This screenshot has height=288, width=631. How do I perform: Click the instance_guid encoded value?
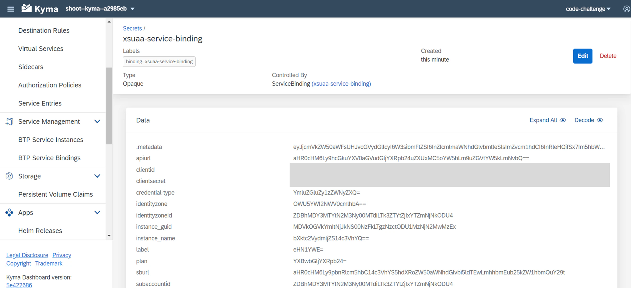374,227
